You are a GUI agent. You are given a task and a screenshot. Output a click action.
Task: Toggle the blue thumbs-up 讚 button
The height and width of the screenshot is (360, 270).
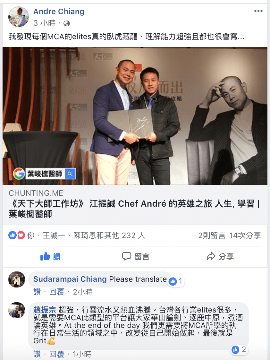pyautogui.click(x=50, y=256)
